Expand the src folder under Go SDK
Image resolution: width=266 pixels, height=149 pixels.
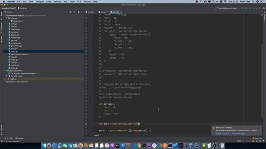click(9, 79)
